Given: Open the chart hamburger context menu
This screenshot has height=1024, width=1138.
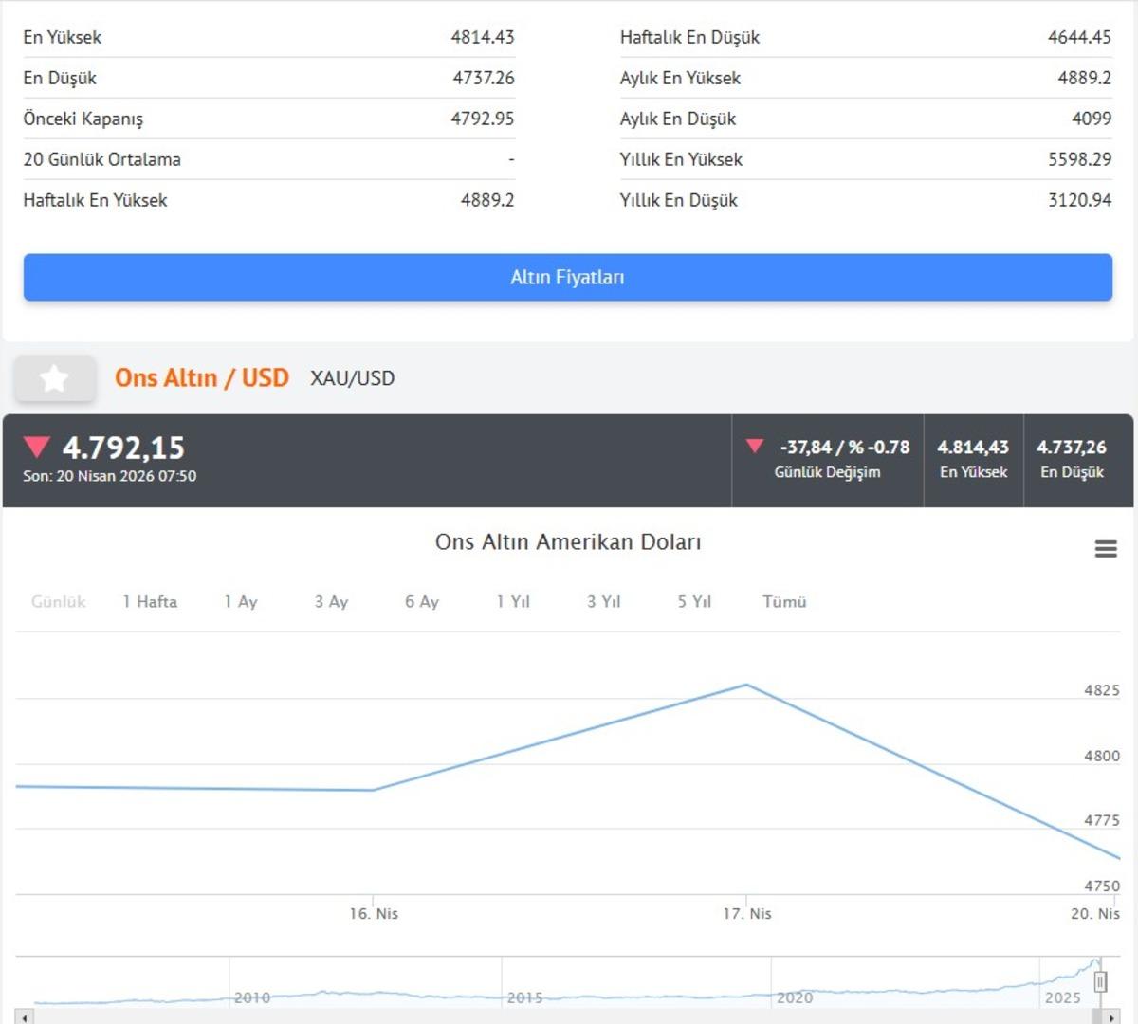Looking at the screenshot, I should [1106, 549].
